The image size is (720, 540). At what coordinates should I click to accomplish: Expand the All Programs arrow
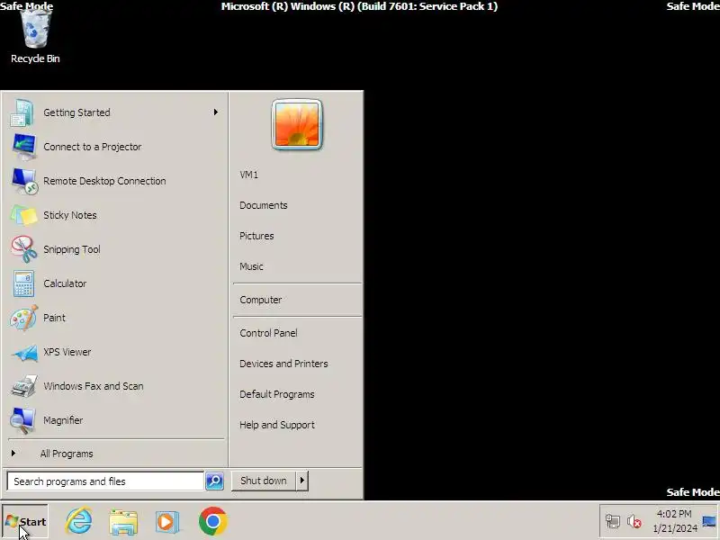(13, 454)
